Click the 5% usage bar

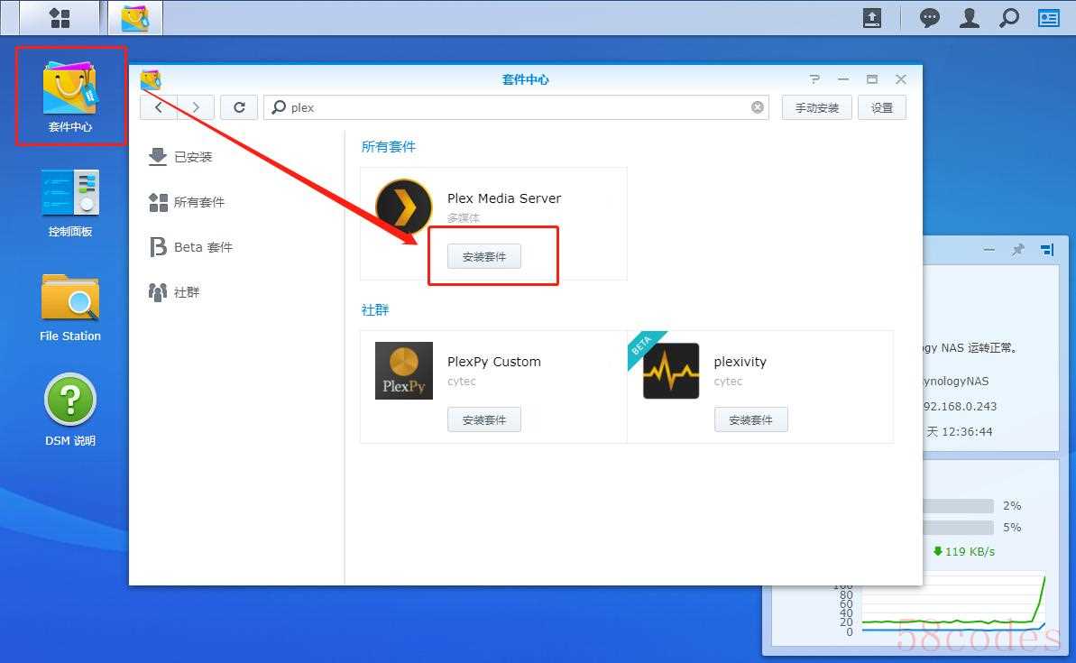(x=958, y=528)
